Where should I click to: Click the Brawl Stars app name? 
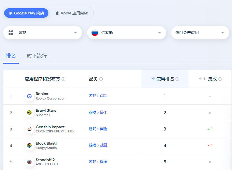46,110
